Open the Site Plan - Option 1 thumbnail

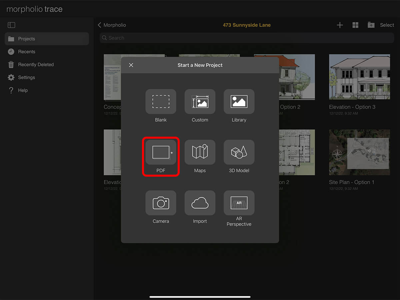360,152
